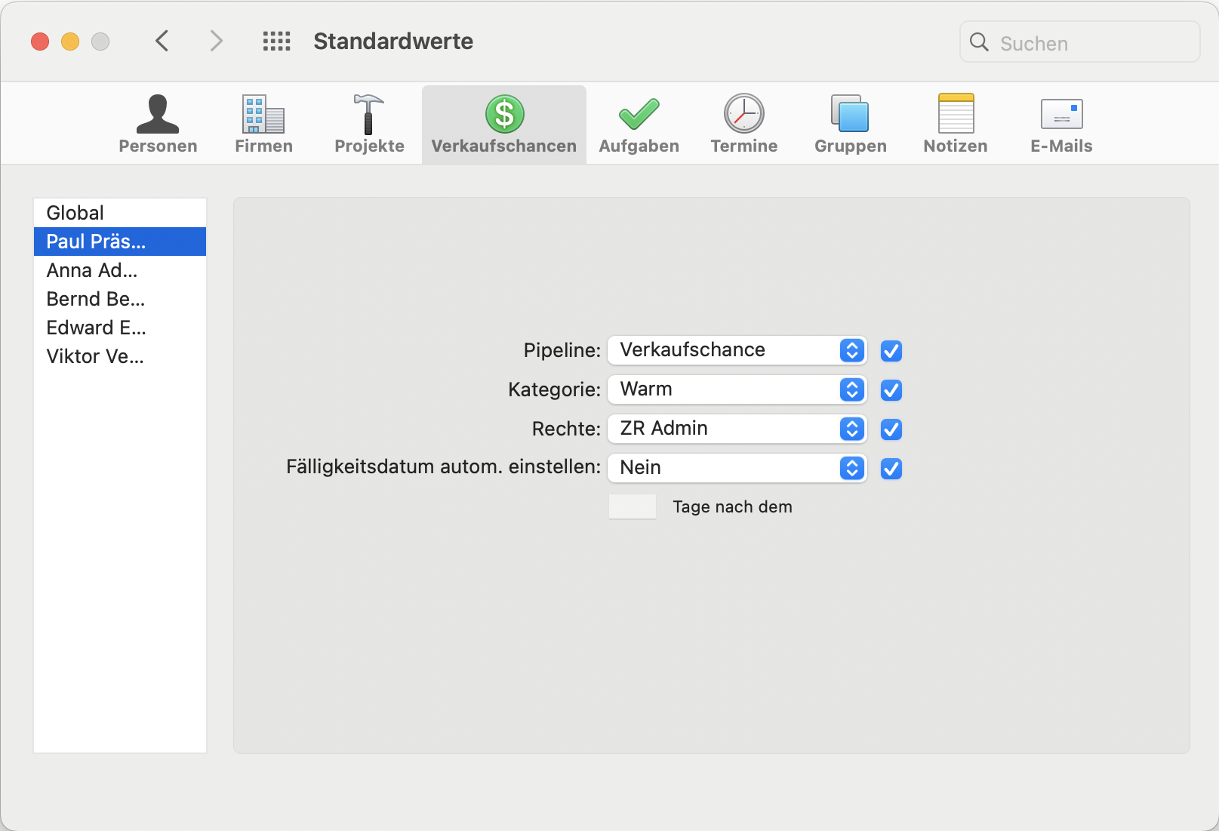Screen dimensions: 1219x831
Task: Expand the Pipeline dropdown
Action: click(737, 350)
